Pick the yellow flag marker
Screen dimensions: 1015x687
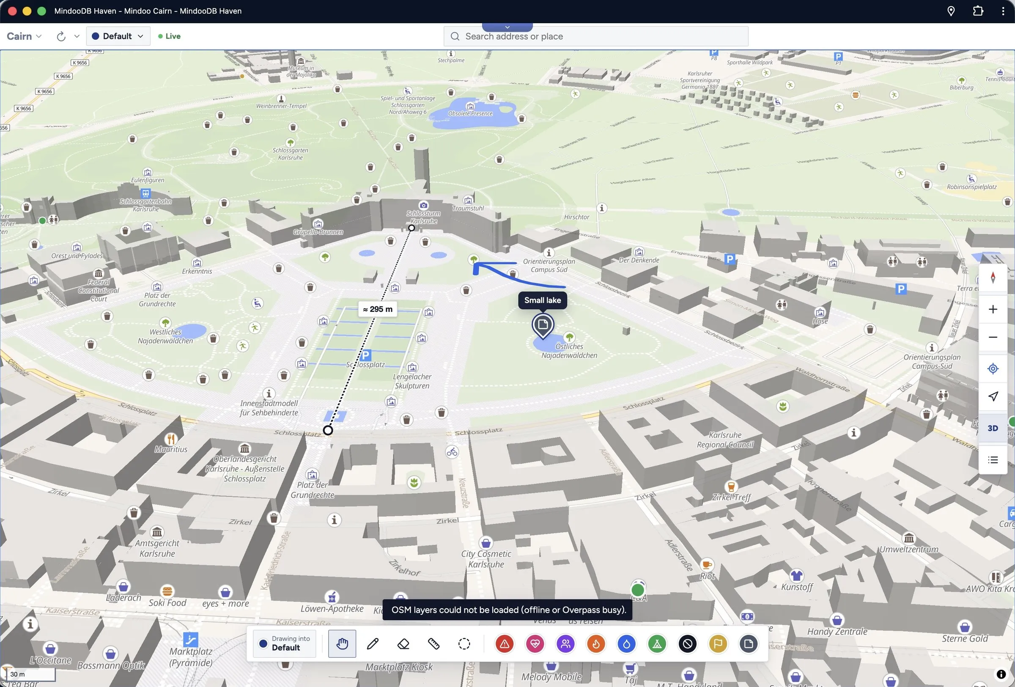718,643
